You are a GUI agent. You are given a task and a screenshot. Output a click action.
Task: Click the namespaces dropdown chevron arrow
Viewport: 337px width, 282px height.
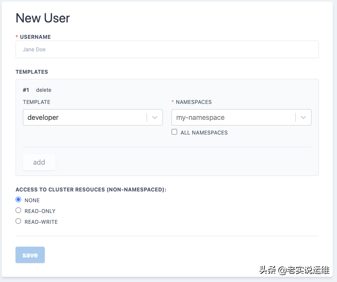(x=303, y=117)
